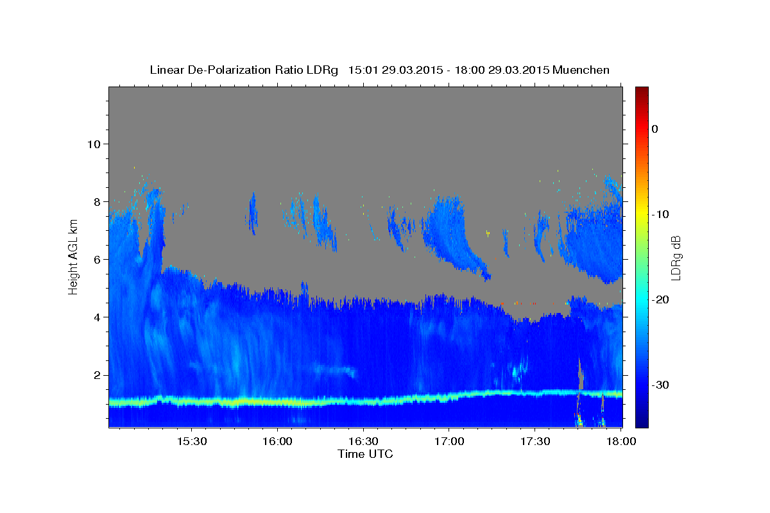This screenshot has height=513, width=770.
Task: Pick the dark red top of colorbar
Action: pos(642,90)
